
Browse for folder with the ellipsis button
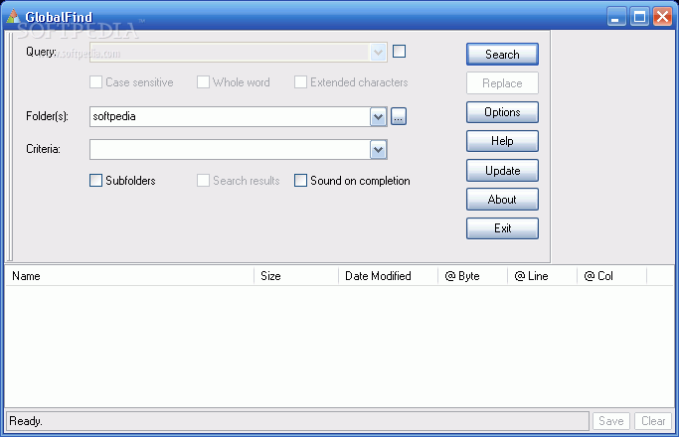(x=399, y=116)
